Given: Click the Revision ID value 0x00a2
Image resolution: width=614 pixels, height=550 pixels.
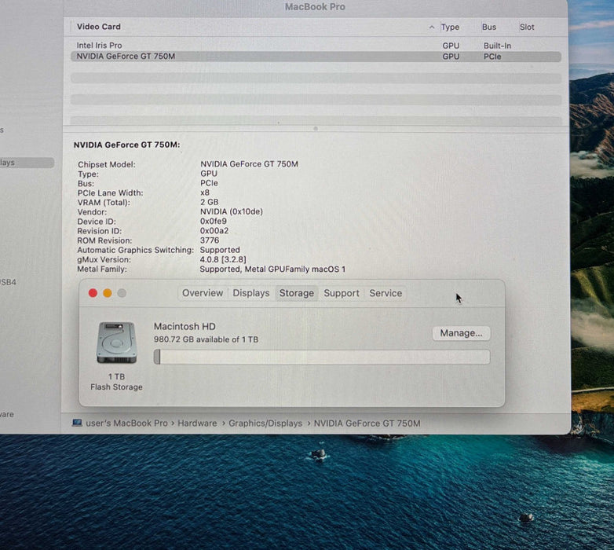Looking at the screenshot, I should coord(214,231).
